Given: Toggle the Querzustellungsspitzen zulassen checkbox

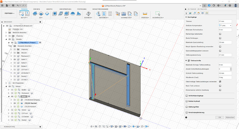Looking at the screenshot, I should [x=220, y=51].
